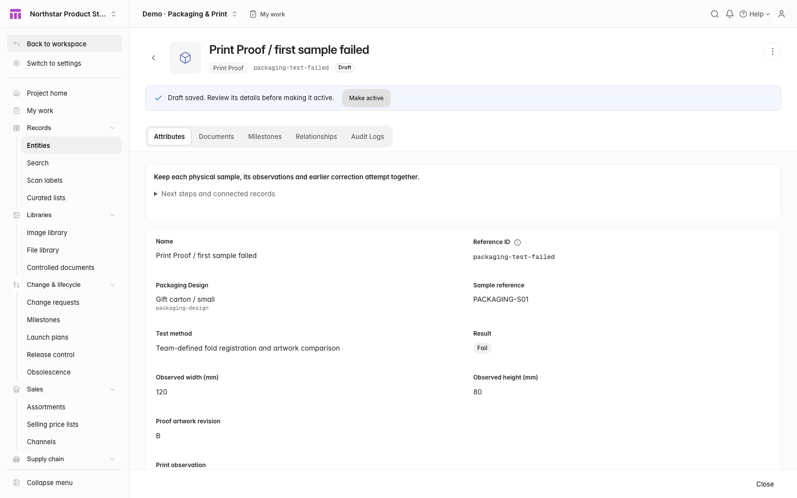Click the My work clipboard icon in sidebar

click(16, 111)
